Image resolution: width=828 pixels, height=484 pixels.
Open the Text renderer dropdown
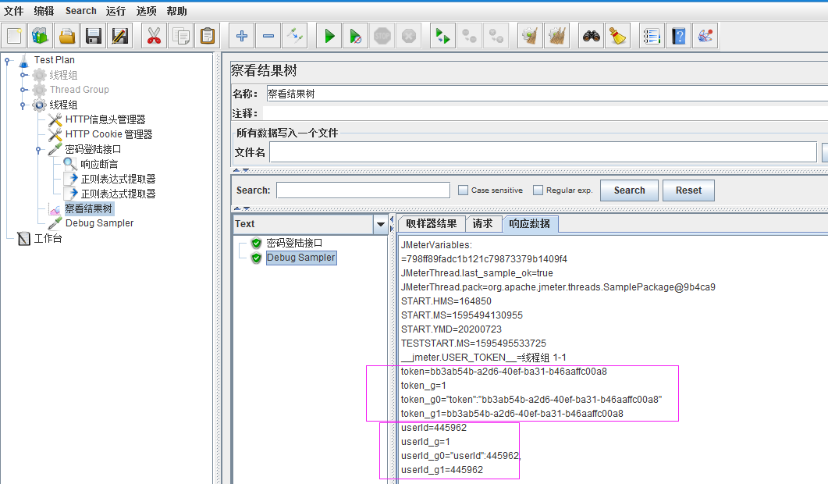pos(381,224)
